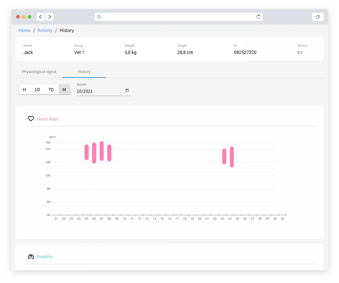This screenshot has width=339, height=283.
Task: Click the heart rate bar for day 05
Action: click(x=87, y=152)
